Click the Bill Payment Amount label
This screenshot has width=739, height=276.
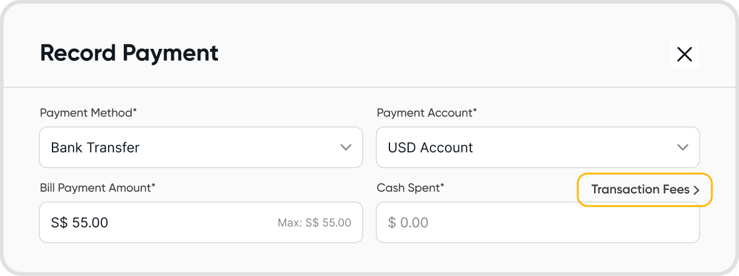(x=97, y=187)
